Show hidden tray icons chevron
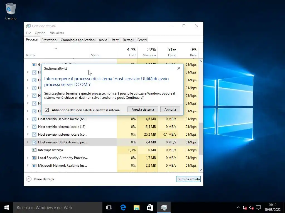 click(x=238, y=207)
